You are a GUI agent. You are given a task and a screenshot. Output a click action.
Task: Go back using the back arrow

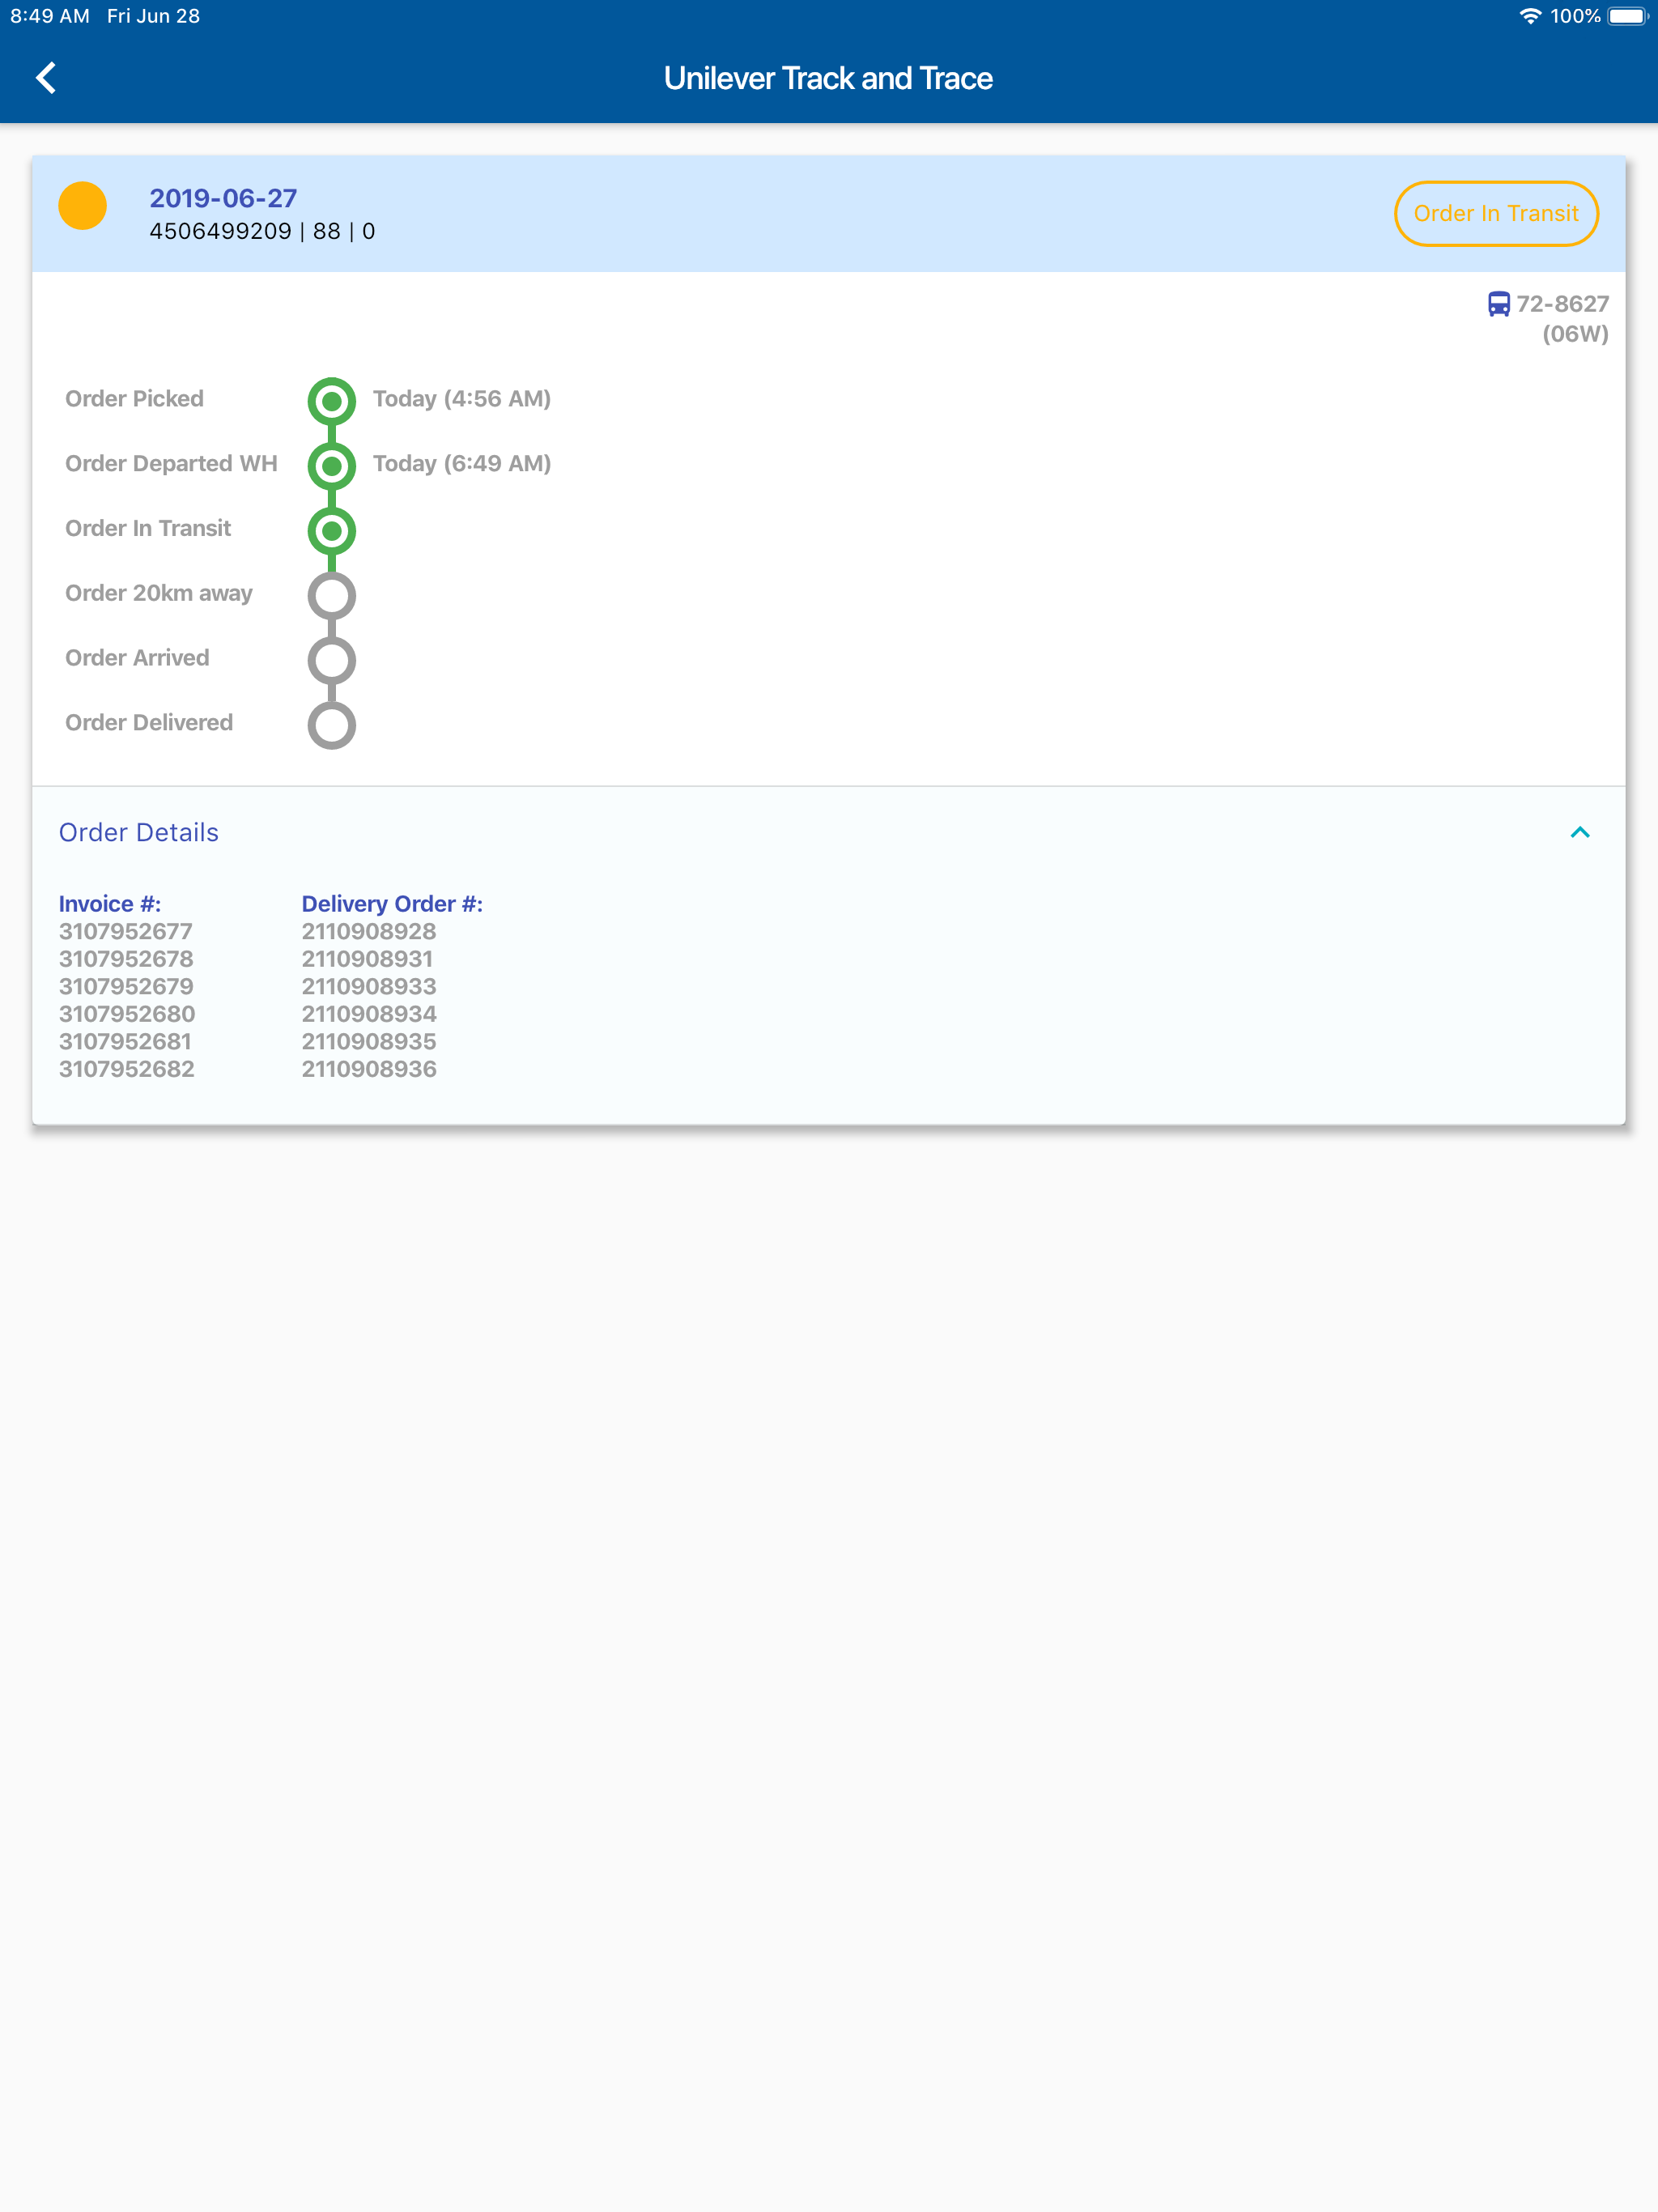coord(46,78)
